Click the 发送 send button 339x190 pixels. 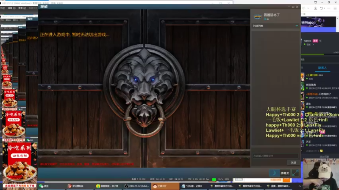click(293, 163)
